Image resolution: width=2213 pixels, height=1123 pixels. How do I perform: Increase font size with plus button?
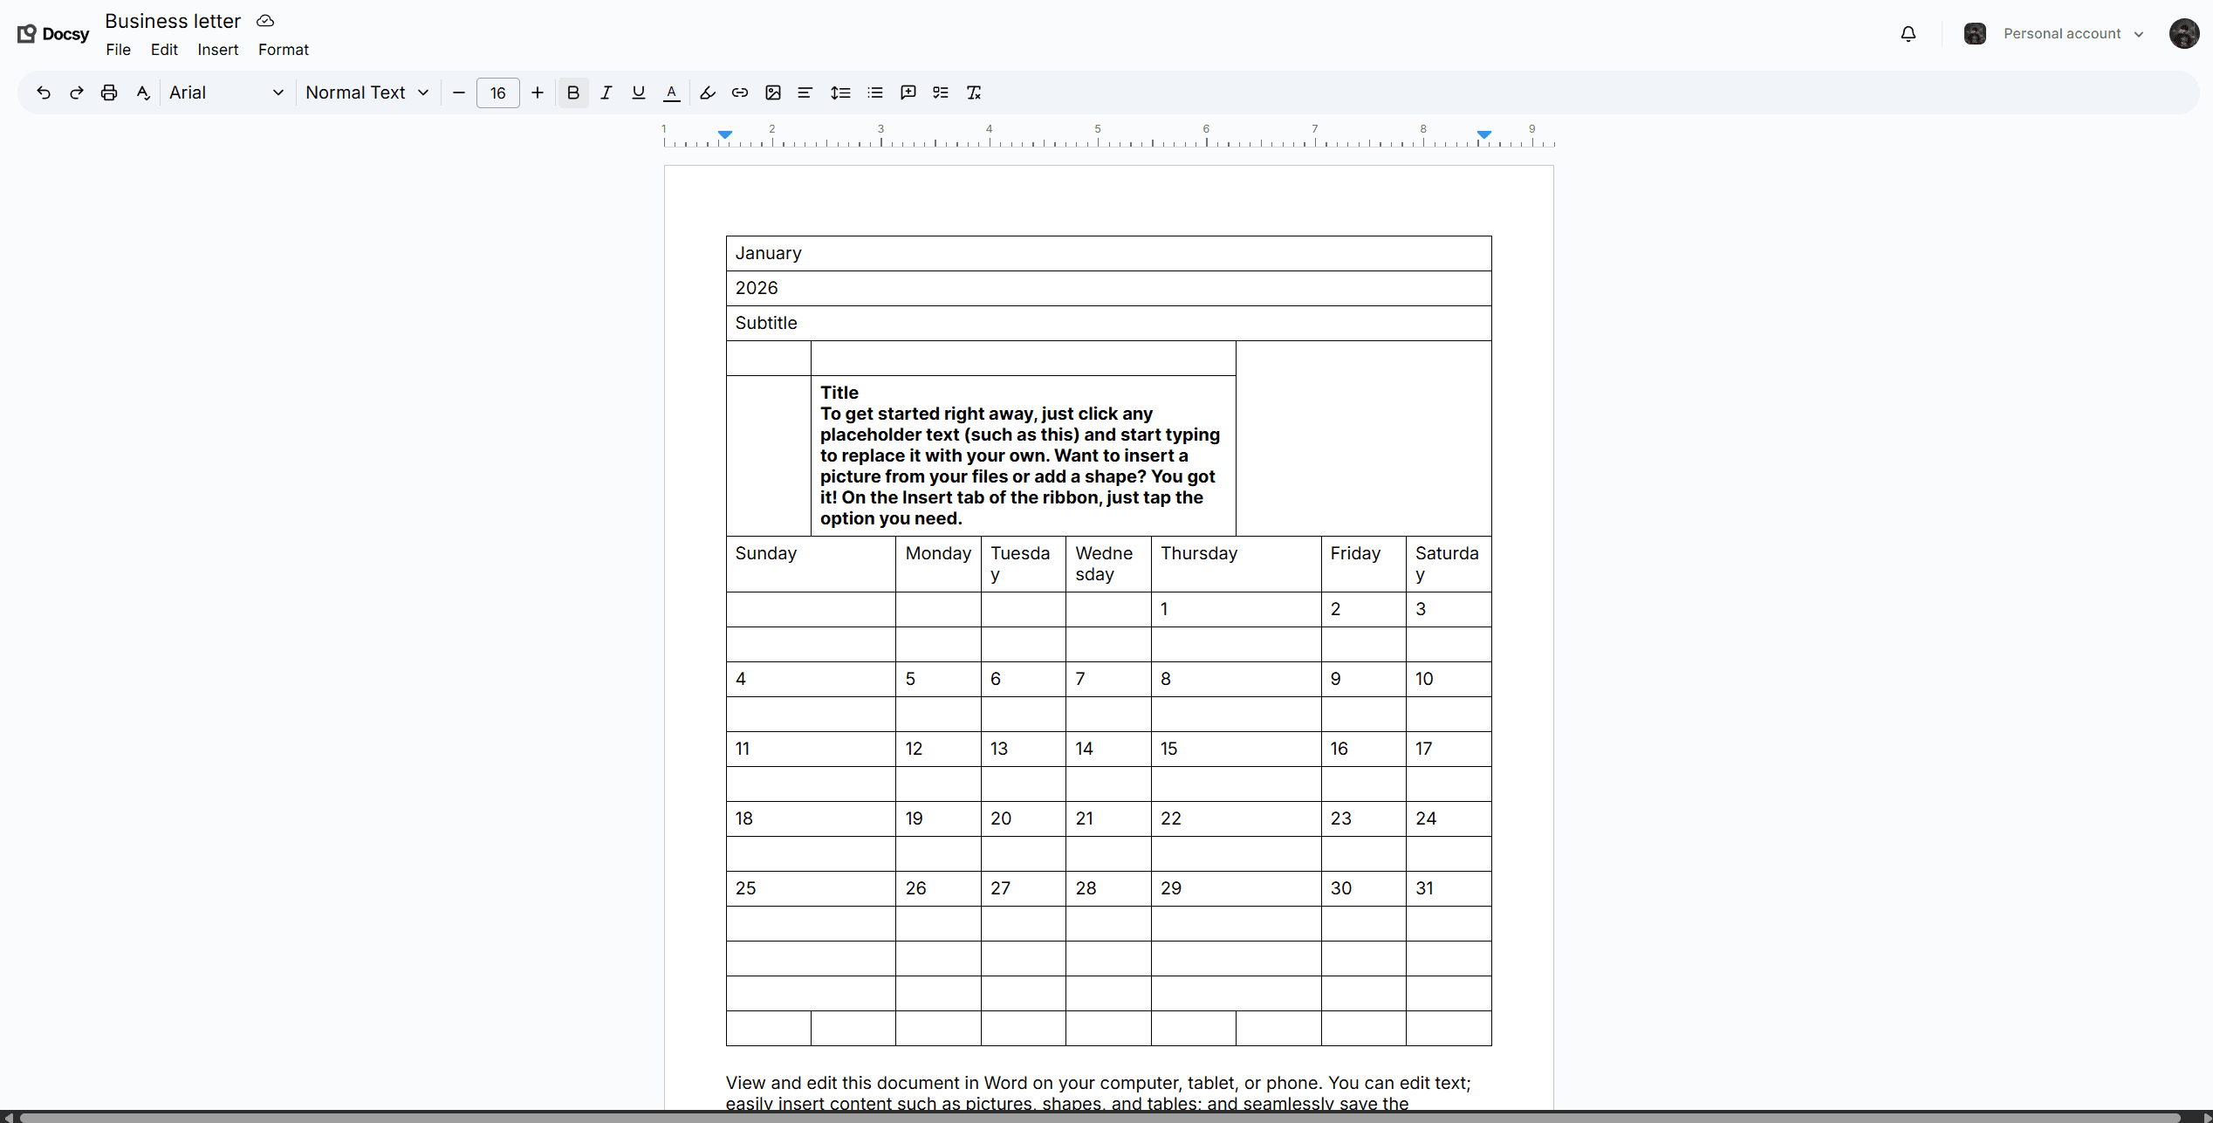(538, 92)
